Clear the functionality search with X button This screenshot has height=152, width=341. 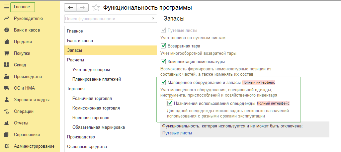pos(153,19)
